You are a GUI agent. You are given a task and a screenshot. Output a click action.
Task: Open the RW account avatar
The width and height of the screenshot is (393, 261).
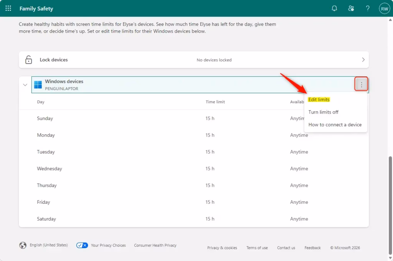(384, 8)
